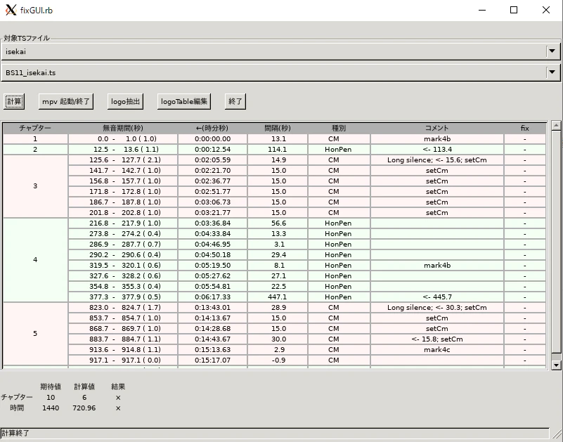
Task: Select chapter 4 cell
Action: [35, 259]
